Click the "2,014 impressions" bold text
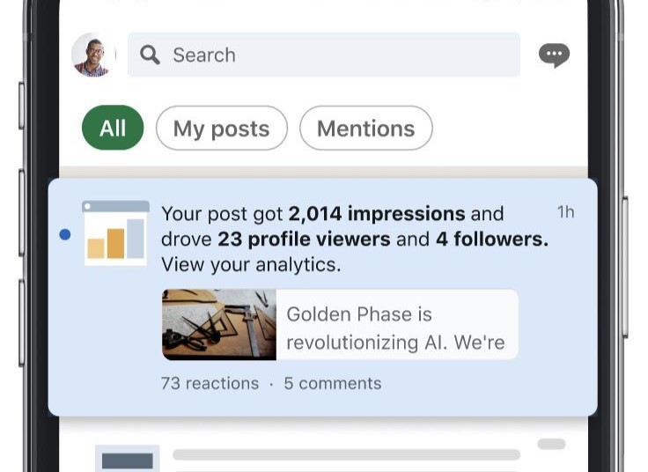 [x=377, y=213]
